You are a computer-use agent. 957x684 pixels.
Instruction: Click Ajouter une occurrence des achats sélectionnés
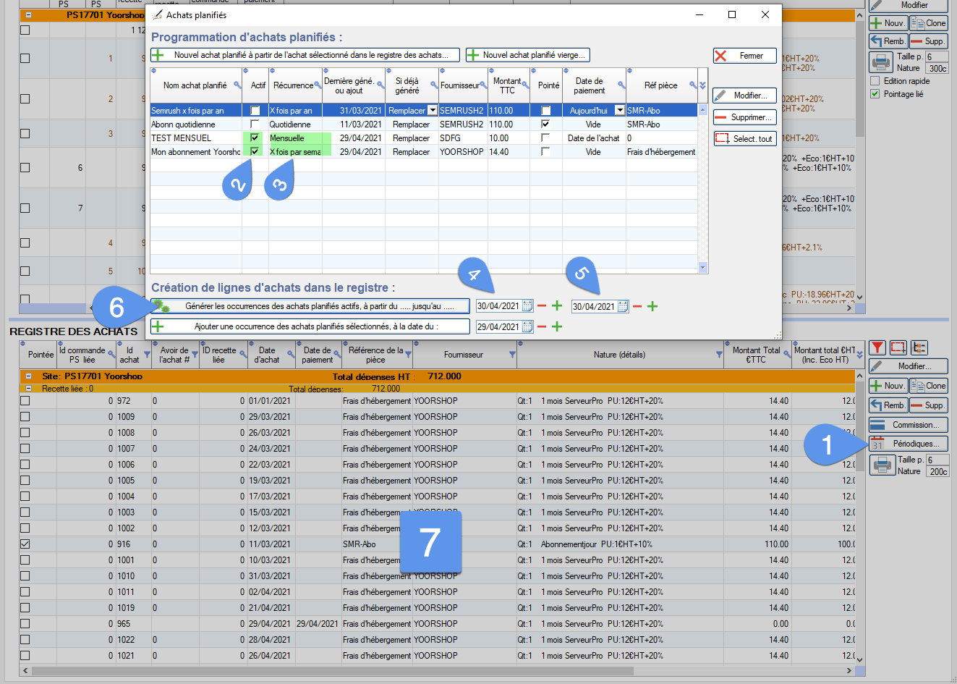(310, 326)
